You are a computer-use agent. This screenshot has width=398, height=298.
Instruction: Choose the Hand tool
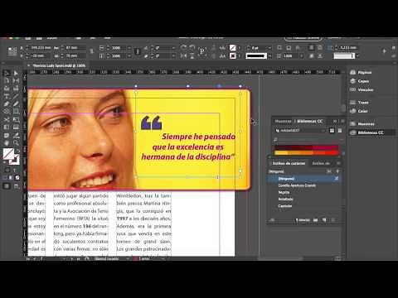pos(7,143)
